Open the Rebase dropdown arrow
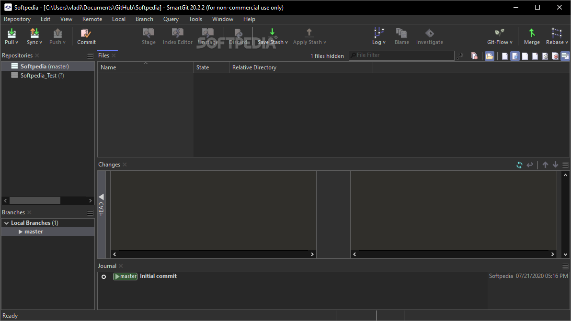This screenshot has width=571, height=321. (x=567, y=43)
